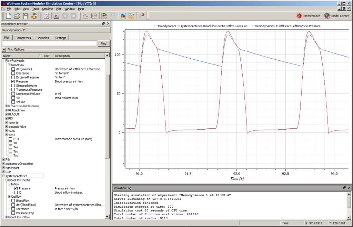
Task: Open file with the folder icon
Action: pos(17,16)
